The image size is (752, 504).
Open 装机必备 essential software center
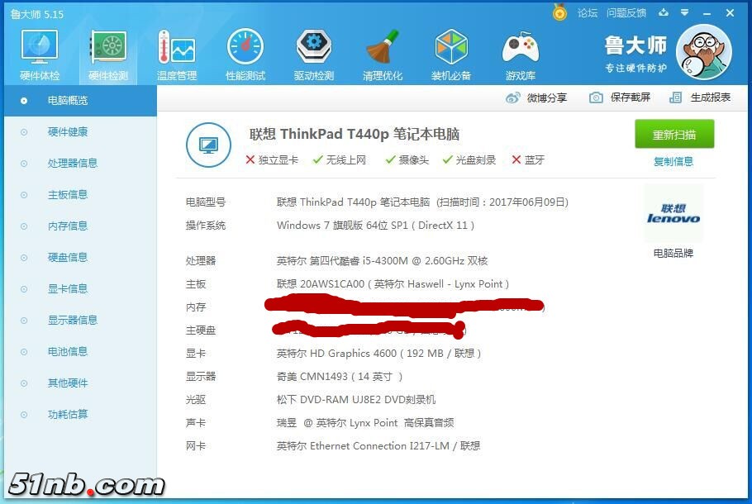point(451,52)
